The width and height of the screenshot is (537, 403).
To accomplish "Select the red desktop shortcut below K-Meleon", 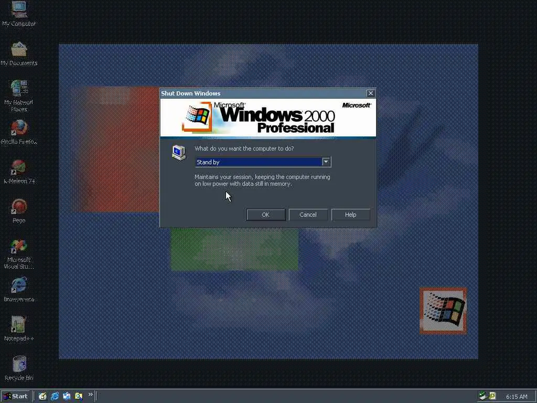I will tap(19, 211).
